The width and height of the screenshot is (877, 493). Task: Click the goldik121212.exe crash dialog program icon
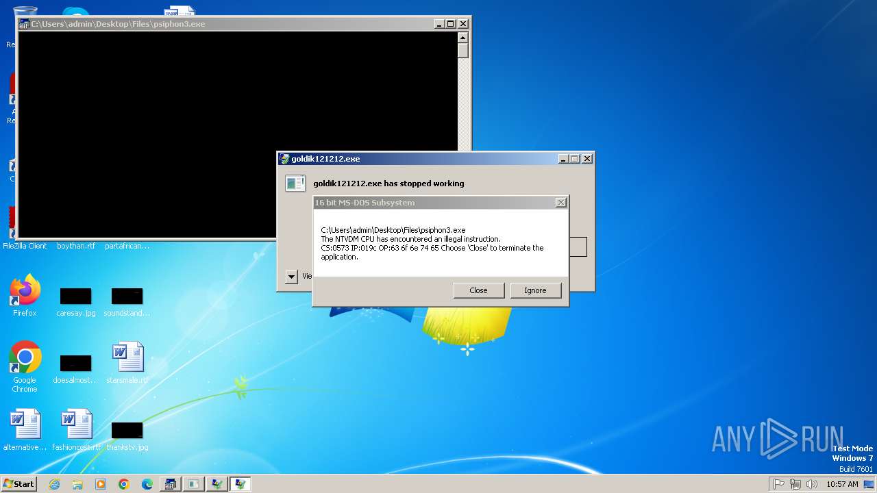pos(295,184)
